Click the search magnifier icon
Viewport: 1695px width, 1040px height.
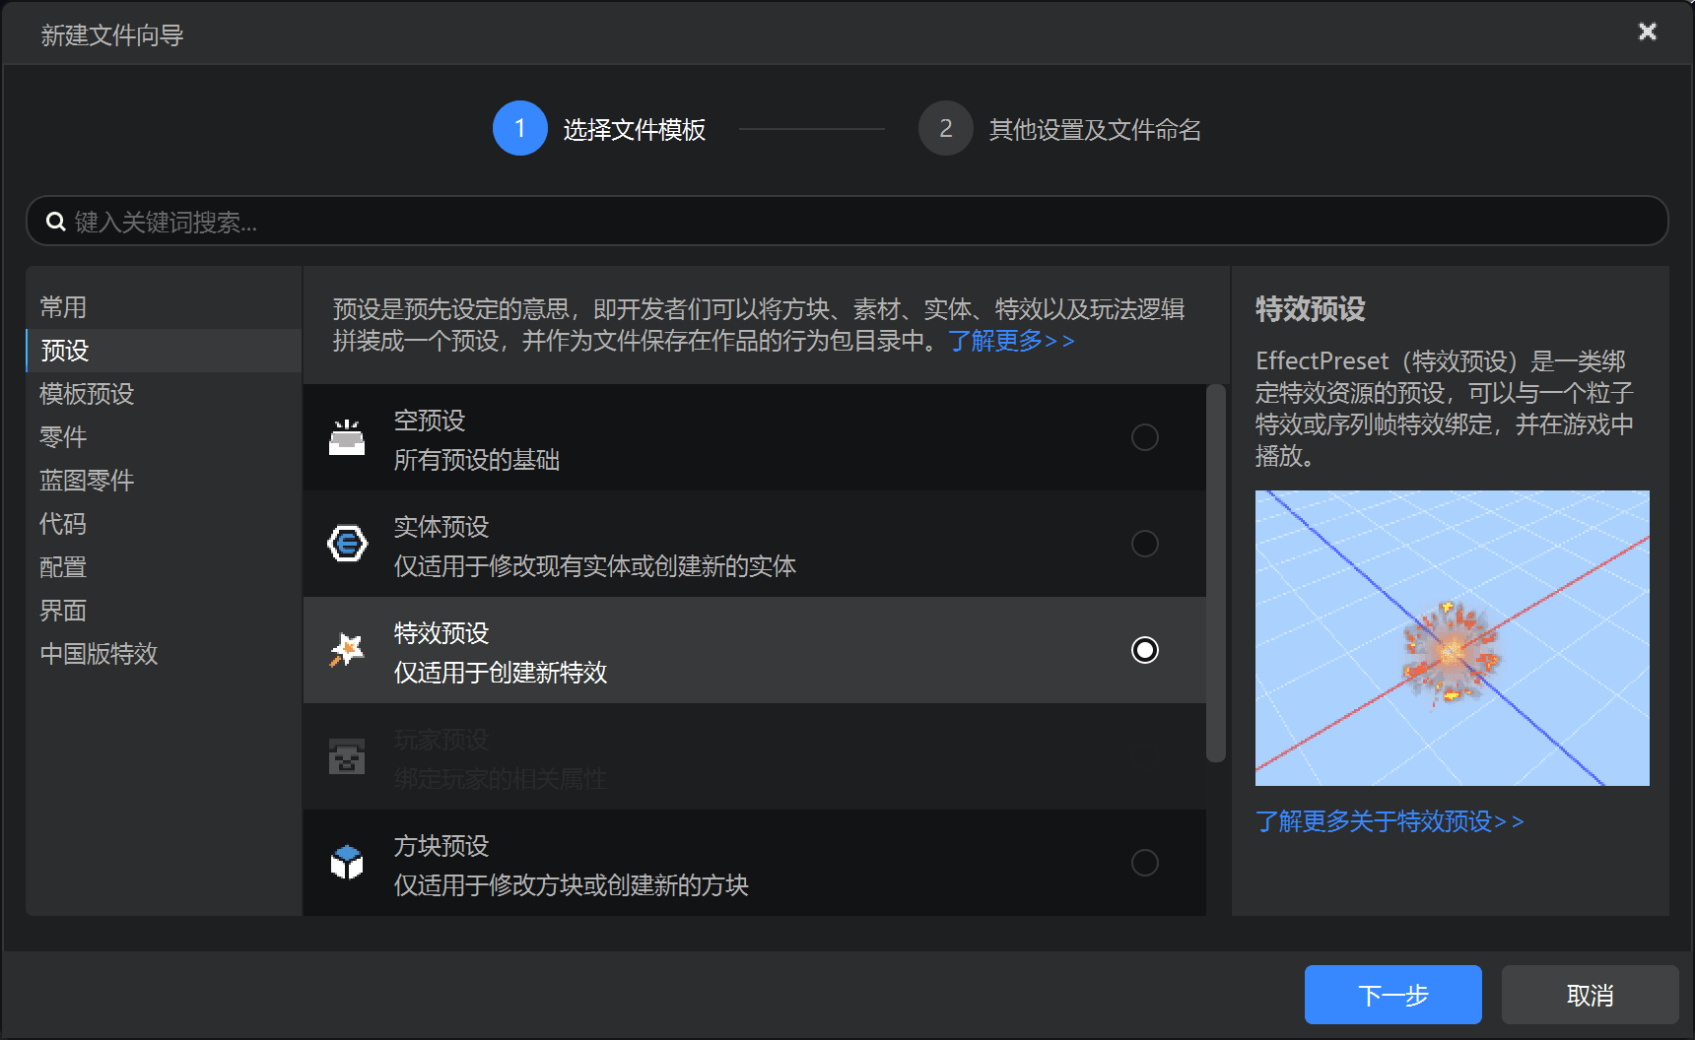pyautogui.click(x=56, y=222)
